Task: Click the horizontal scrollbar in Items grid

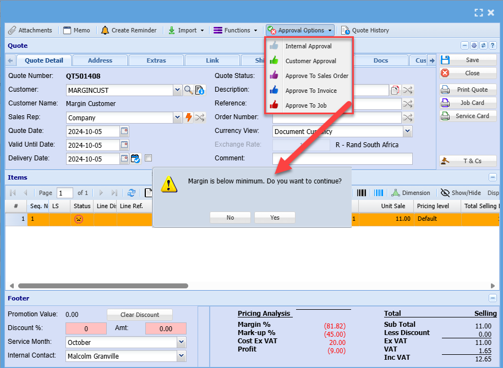Action: (103, 286)
